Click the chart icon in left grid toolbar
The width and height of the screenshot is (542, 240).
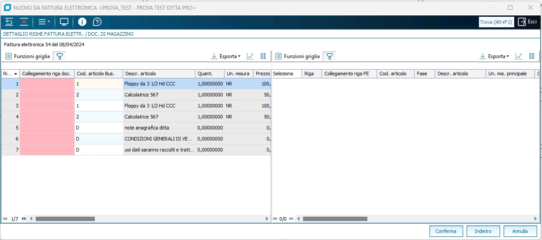(250, 56)
